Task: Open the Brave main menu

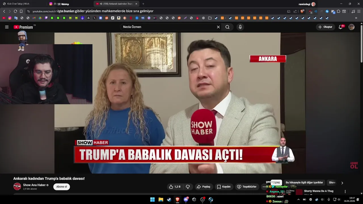Action: 359,11
